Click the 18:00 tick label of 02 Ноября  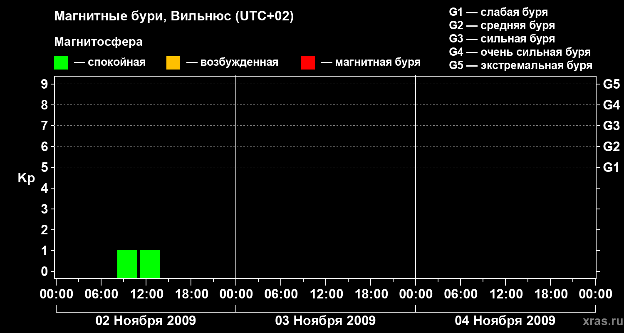coord(191,294)
